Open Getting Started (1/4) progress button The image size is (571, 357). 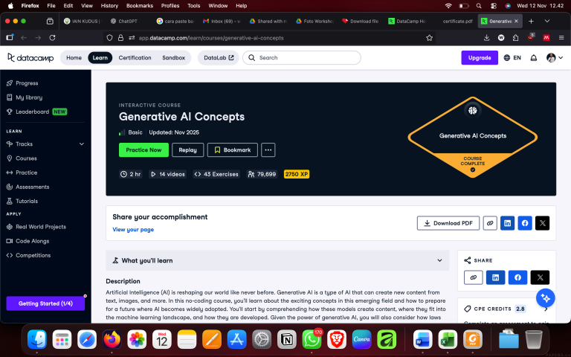pyautogui.click(x=45, y=303)
